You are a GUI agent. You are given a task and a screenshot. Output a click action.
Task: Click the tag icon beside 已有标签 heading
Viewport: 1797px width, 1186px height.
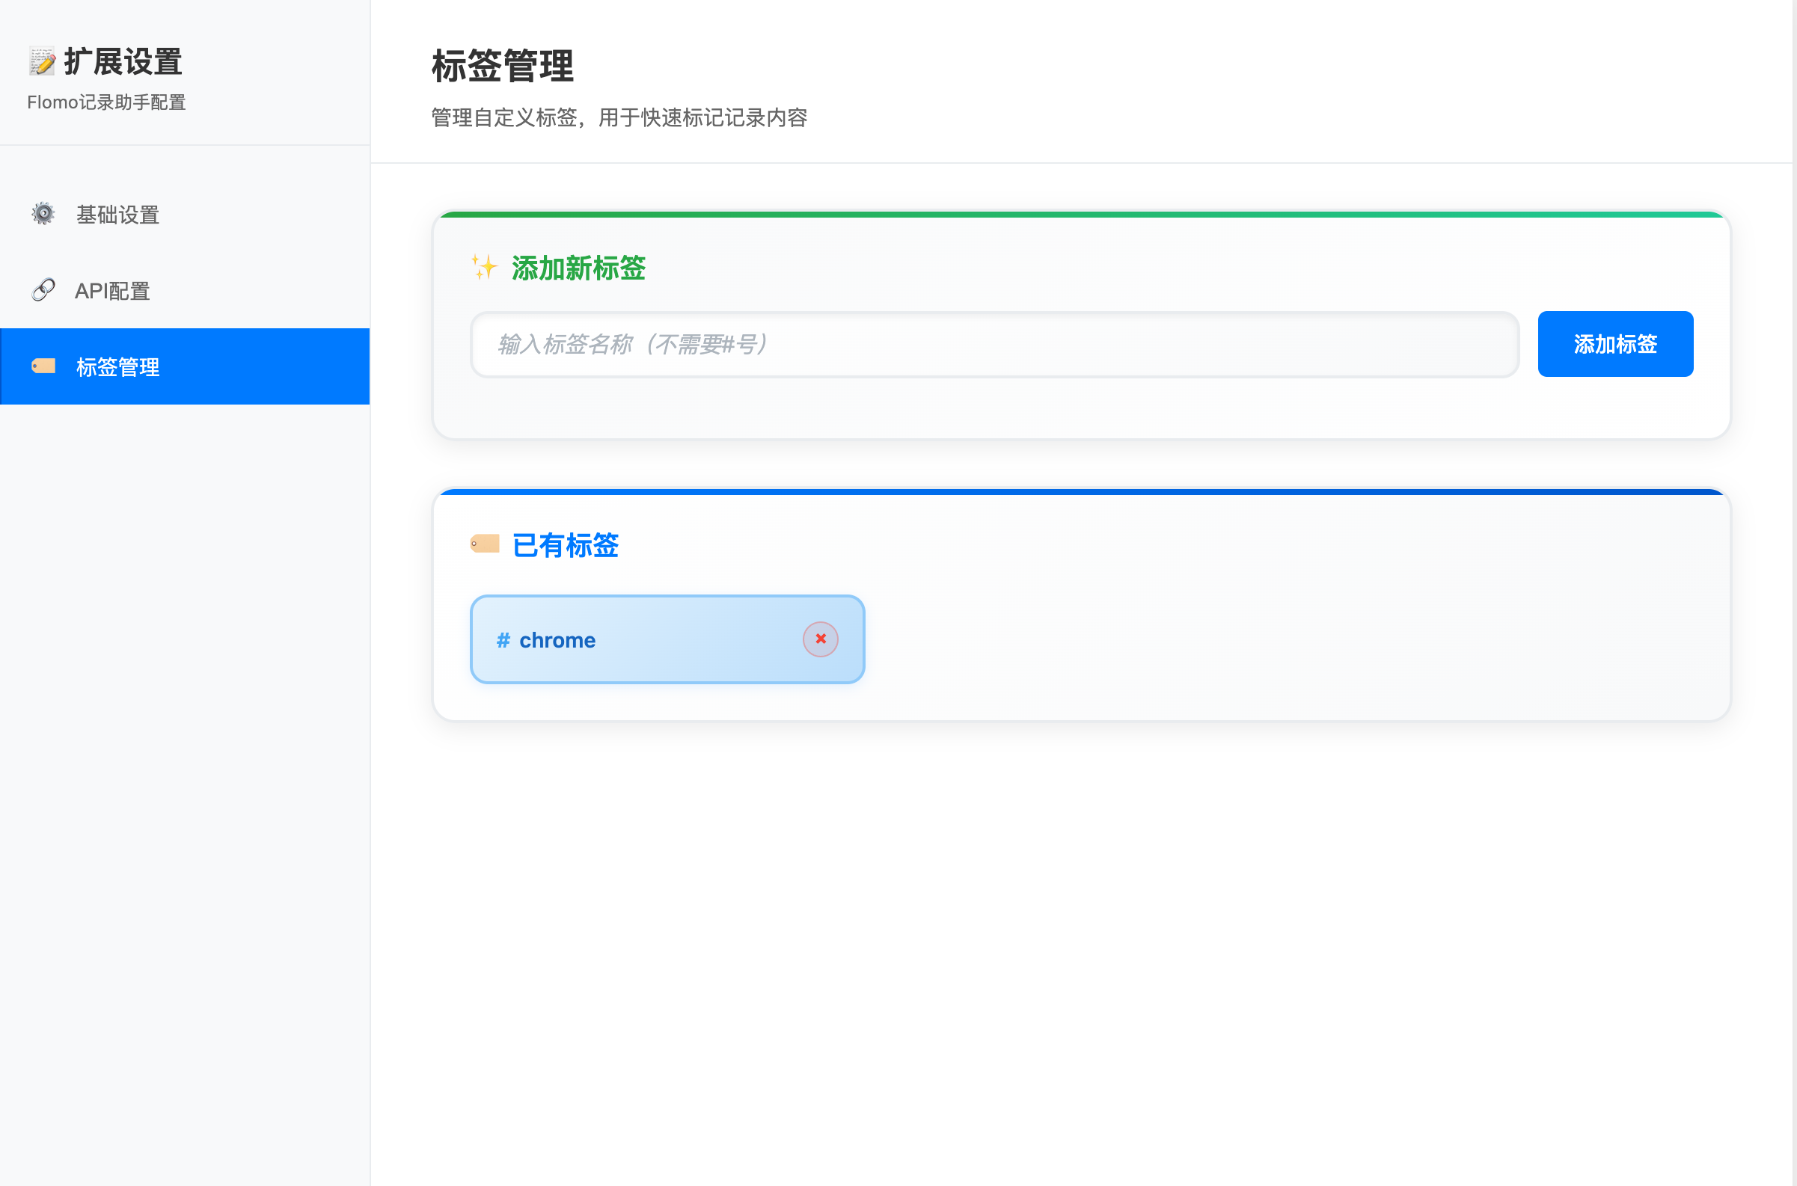tap(484, 544)
